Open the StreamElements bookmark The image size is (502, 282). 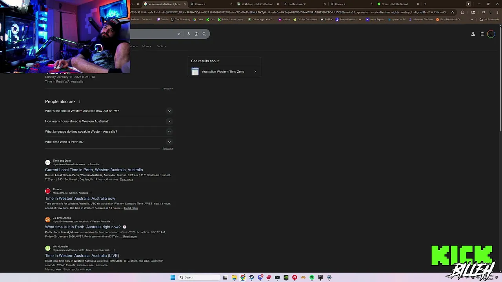(x=349, y=20)
